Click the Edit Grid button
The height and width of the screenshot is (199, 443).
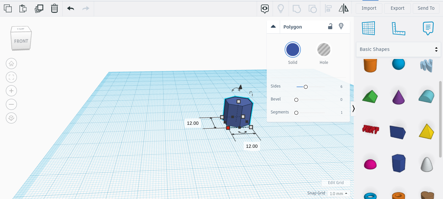coord(336,183)
